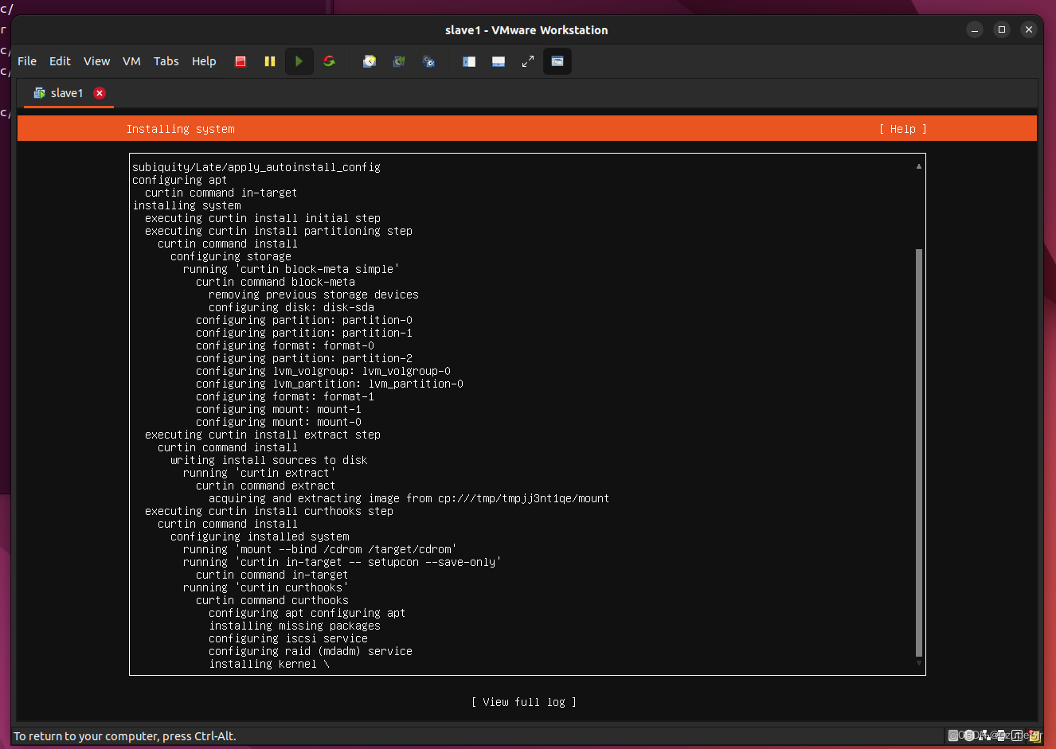Click 'removing previous storage devices' log line
This screenshot has width=1056, height=749.
click(314, 295)
